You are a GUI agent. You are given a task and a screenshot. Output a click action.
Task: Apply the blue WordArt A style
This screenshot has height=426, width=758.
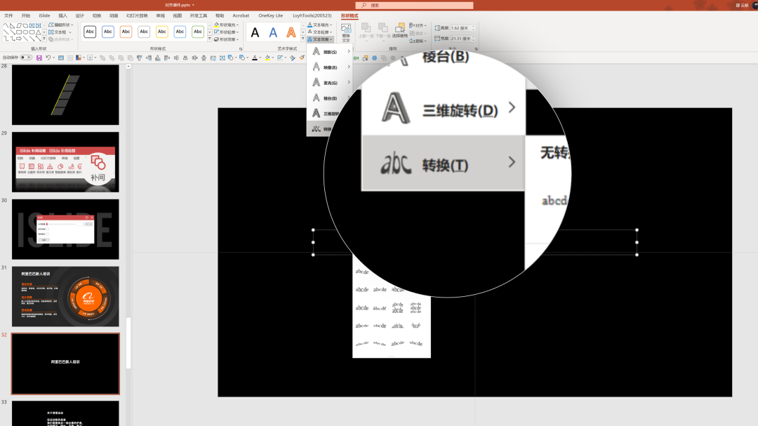pos(273,32)
